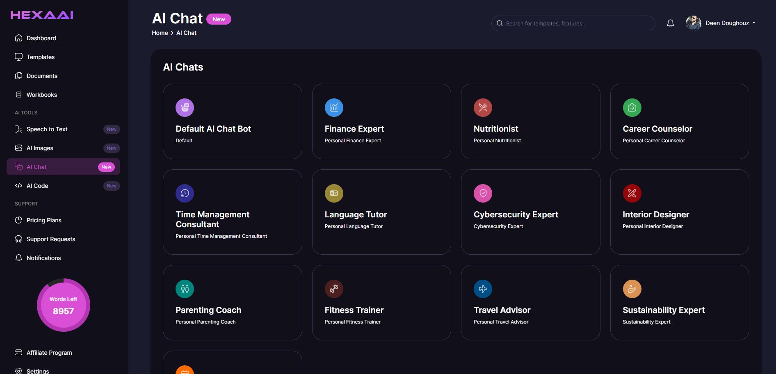This screenshot has height=374, width=776.
Task: Expand the Deen Doughouz account dropdown
Action: pos(730,23)
